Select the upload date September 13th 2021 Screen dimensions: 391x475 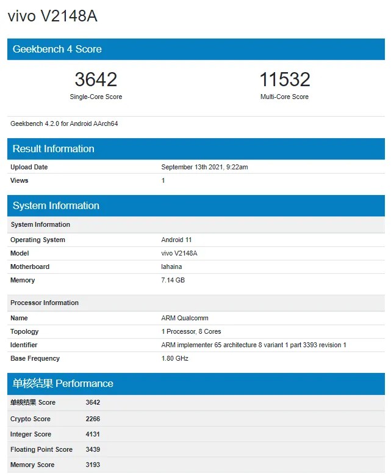[x=204, y=167]
